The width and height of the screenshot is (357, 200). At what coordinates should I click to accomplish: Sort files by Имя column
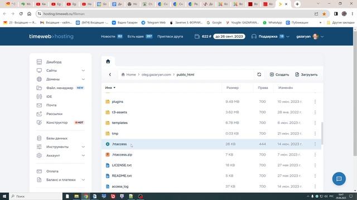point(110,88)
